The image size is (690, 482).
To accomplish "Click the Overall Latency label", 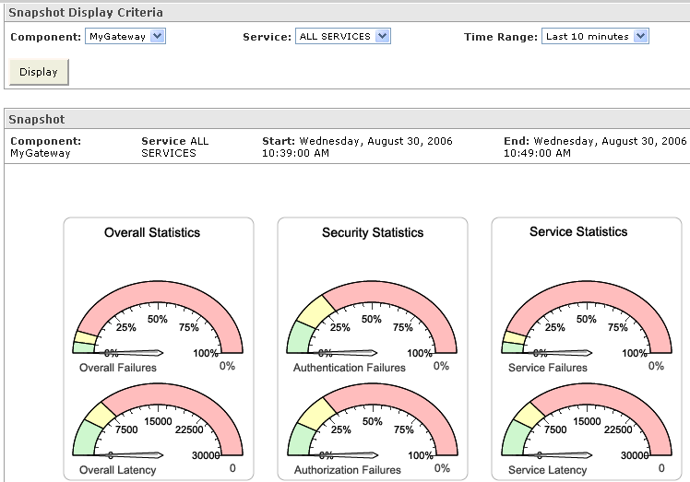I will pos(117,470).
